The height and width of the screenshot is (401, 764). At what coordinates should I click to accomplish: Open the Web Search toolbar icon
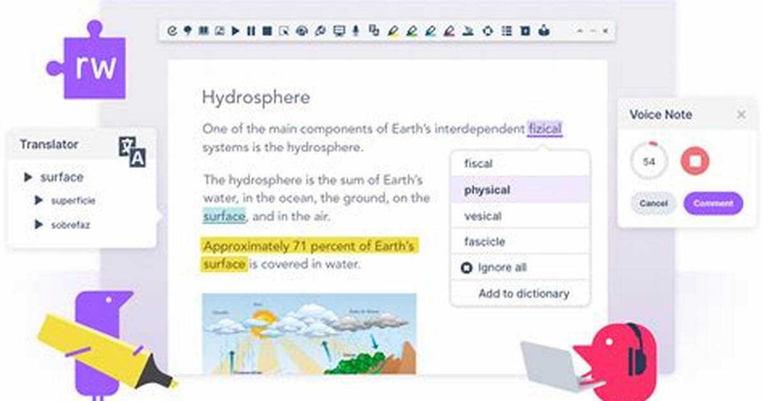pos(320,31)
